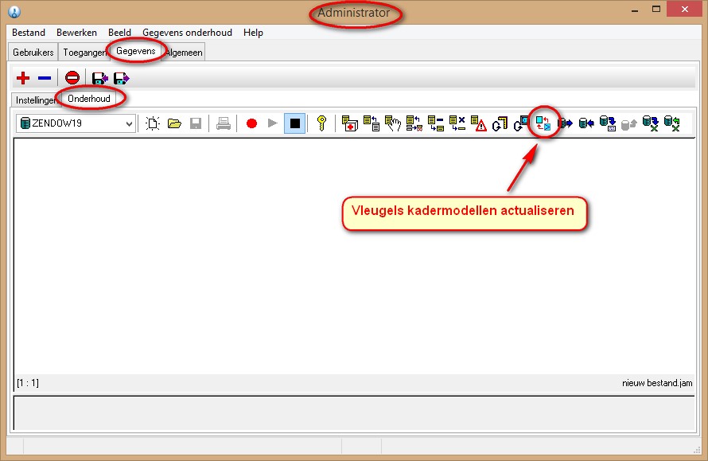708x461 pixels.
Task: Click inside the large white script editor area
Action: (355, 256)
